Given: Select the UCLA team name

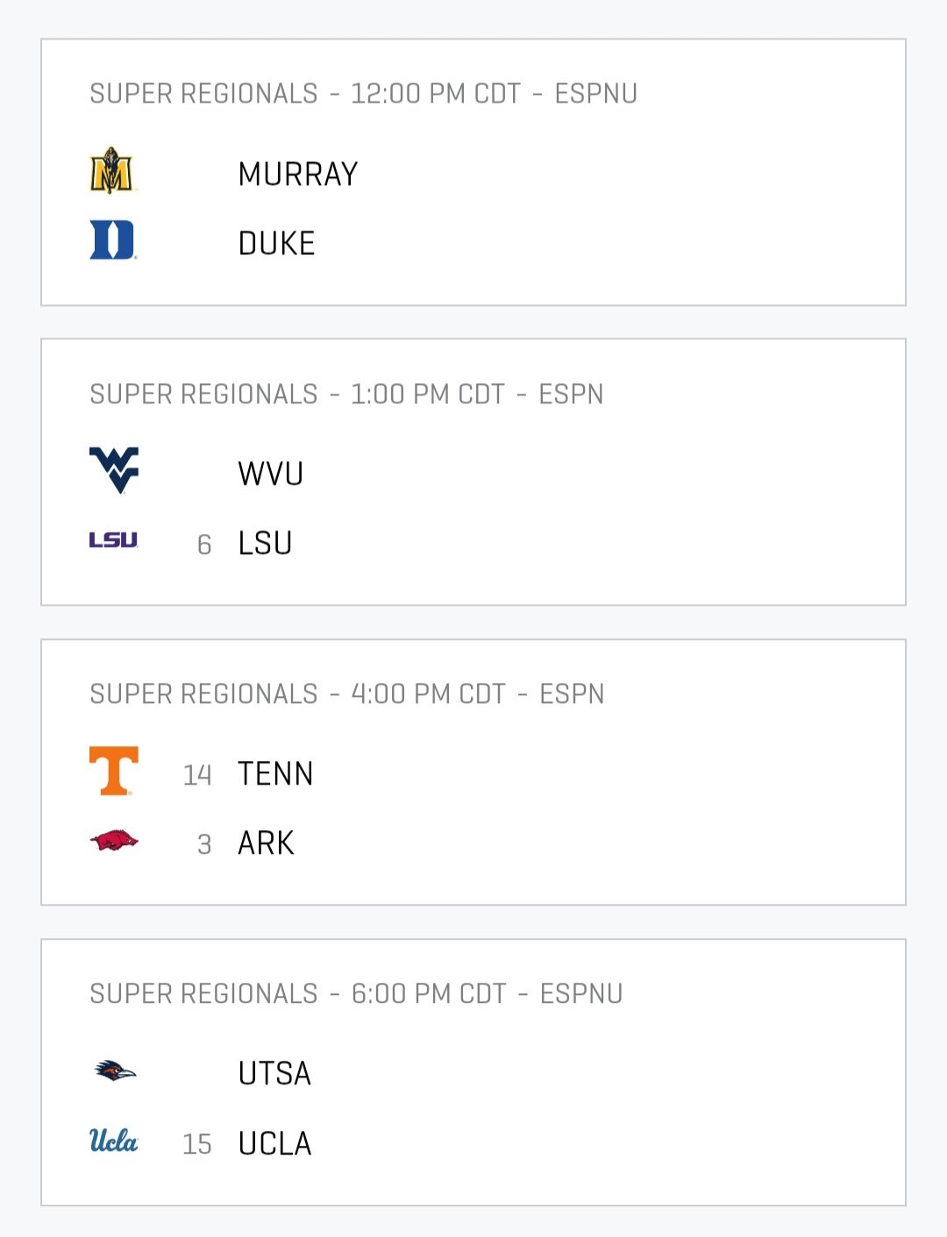Looking at the screenshot, I should [275, 1144].
